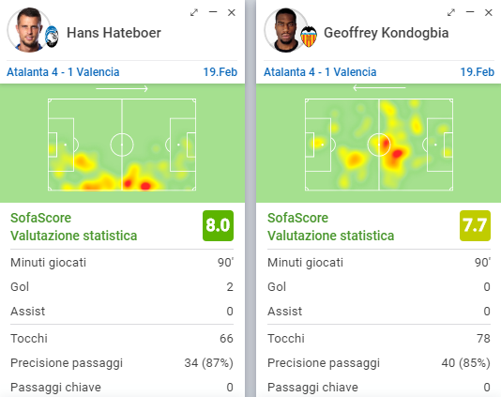Click Kondogbia's heatmap pitch graphic
This screenshot has width=501, height=397.
(x=379, y=145)
